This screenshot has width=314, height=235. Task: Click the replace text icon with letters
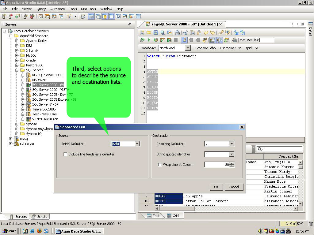click(243, 32)
